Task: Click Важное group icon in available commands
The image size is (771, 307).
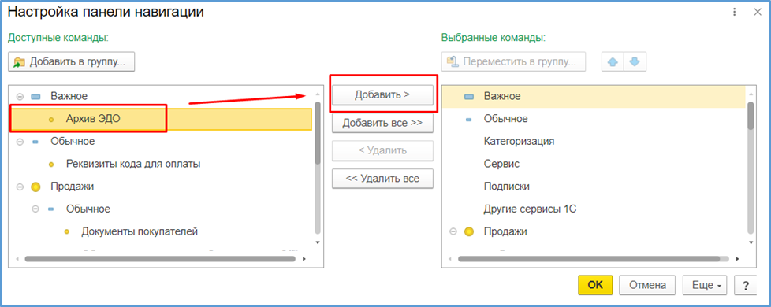Action: tap(35, 97)
